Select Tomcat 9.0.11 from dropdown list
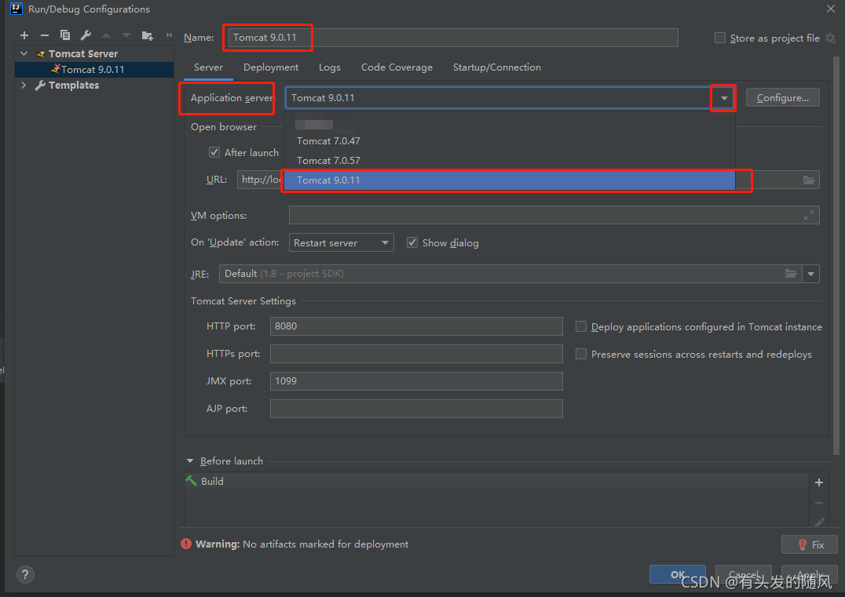The width and height of the screenshot is (845, 597). (509, 180)
